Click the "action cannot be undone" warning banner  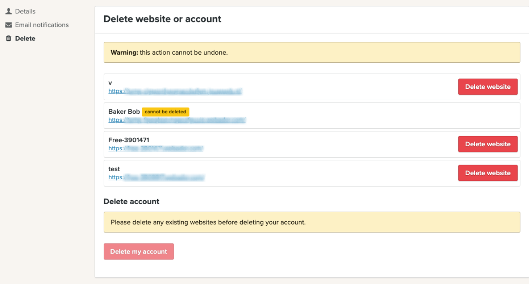[312, 53]
